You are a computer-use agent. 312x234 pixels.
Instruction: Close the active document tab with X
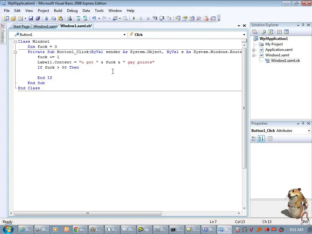point(244,26)
